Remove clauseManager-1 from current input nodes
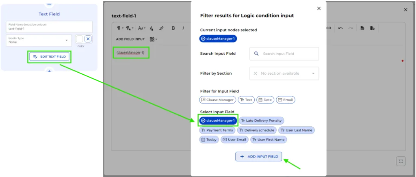 pos(218,39)
